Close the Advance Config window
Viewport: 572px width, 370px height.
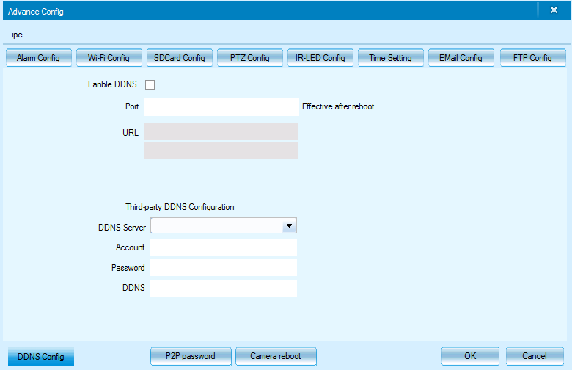[554, 10]
